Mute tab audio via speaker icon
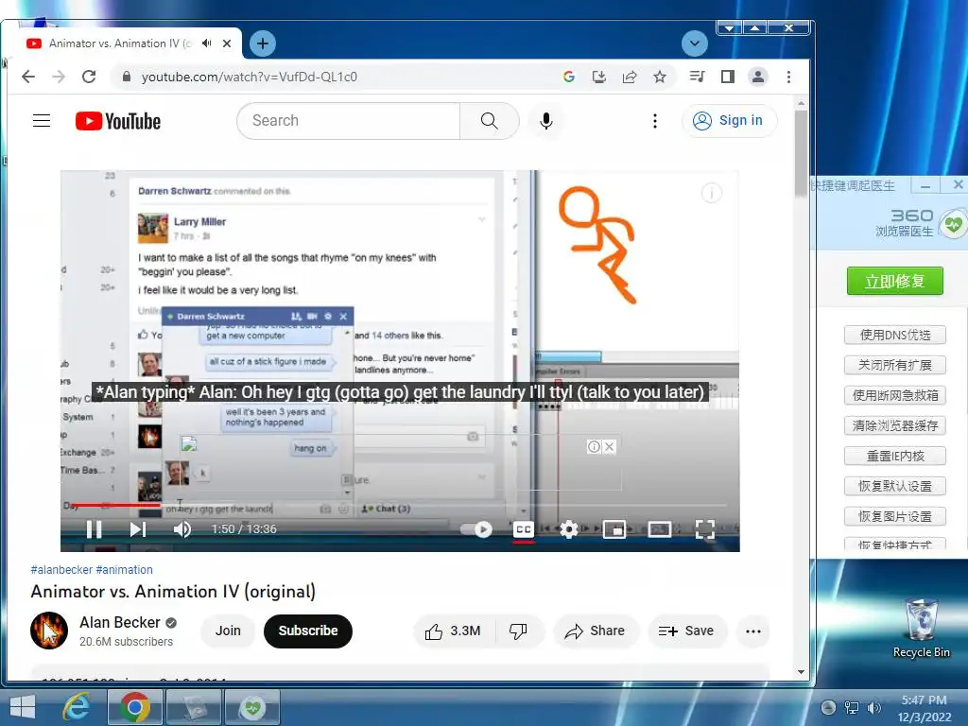The width and height of the screenshot is (968, 726). [207, 43]
